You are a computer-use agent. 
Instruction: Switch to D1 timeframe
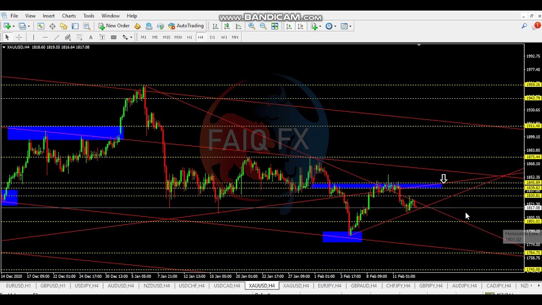pyautogui.click(x=212, y=37)
